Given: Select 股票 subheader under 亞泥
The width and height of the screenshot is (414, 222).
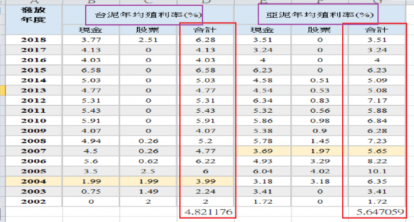Looking at the screenshot, I should click(x=320, y=30).
